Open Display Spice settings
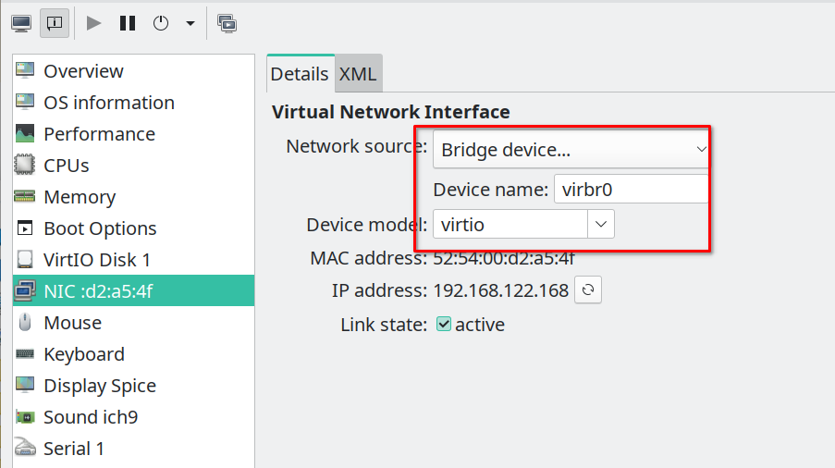The image size is (835, 468). [x=100, y=386]
